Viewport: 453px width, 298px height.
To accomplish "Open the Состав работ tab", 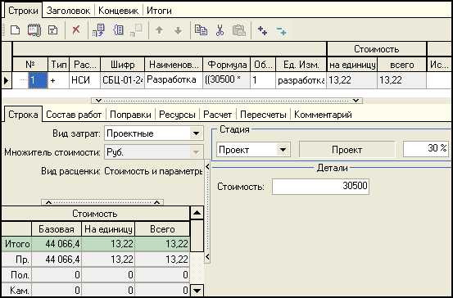I will pyautogui.click(x=74, y=115).
